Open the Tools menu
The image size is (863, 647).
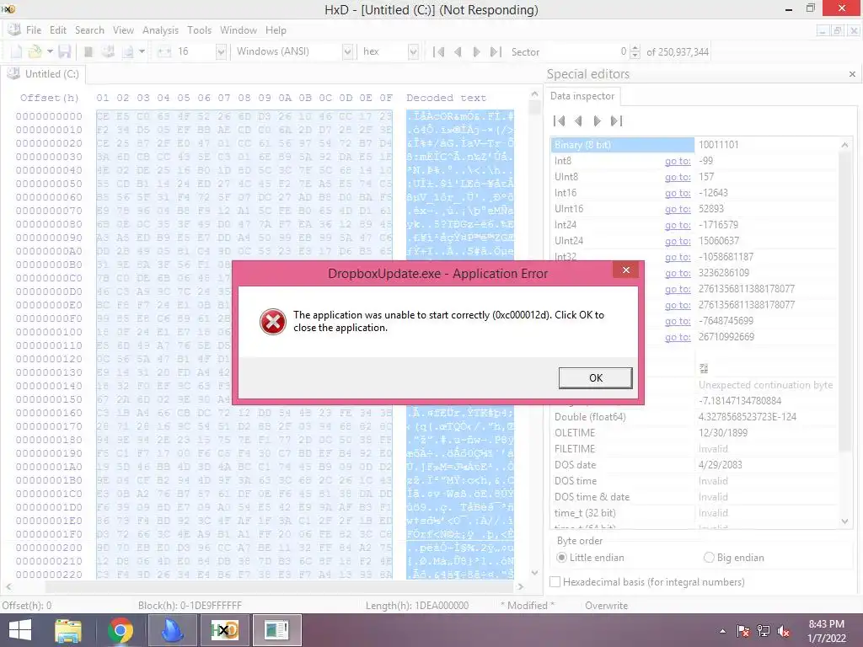[199, 30]
